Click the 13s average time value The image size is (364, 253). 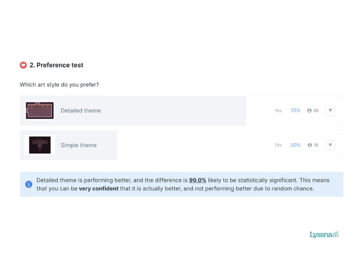pyautogui.click(x=278, y=146)
